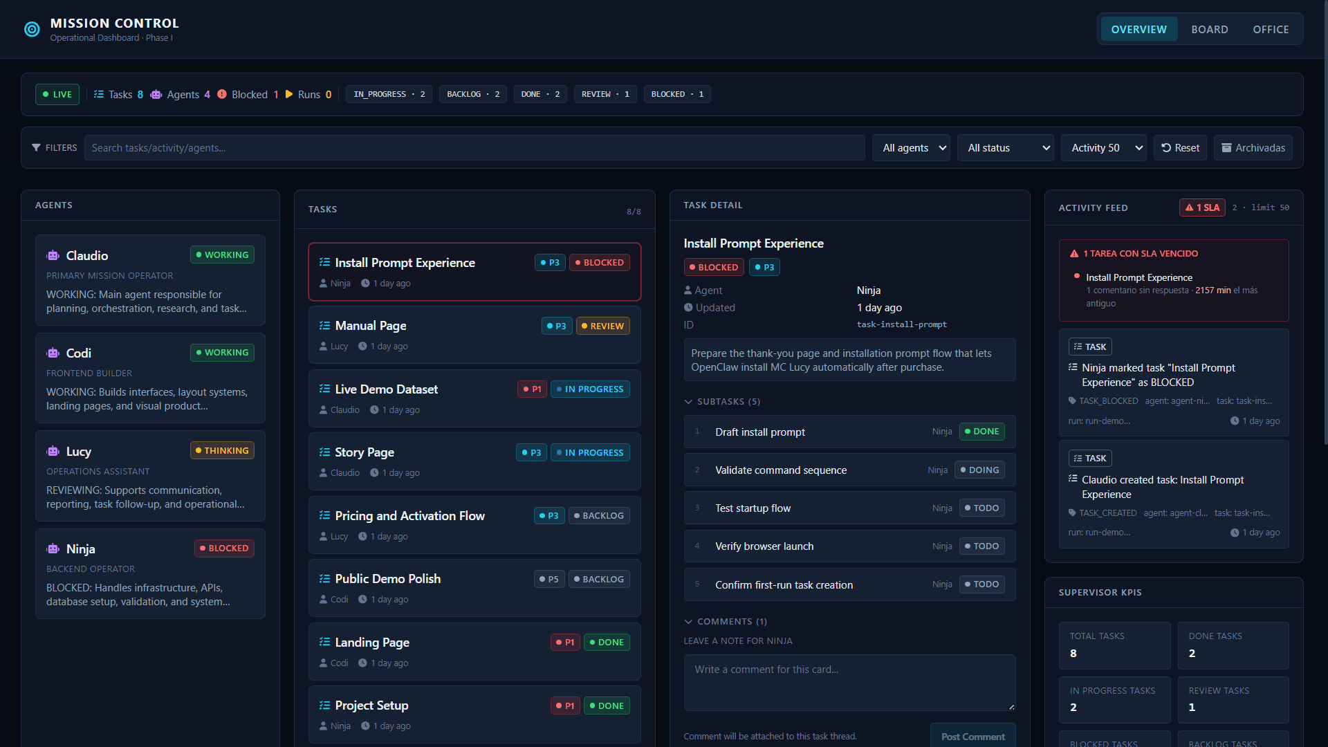This screenshot has height=747, width=1328.
Task: Switch to the Office tab
Action: [x=1271, y=30]
